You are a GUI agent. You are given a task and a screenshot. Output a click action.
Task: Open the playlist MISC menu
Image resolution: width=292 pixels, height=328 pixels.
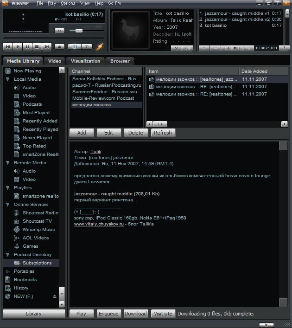237,48
